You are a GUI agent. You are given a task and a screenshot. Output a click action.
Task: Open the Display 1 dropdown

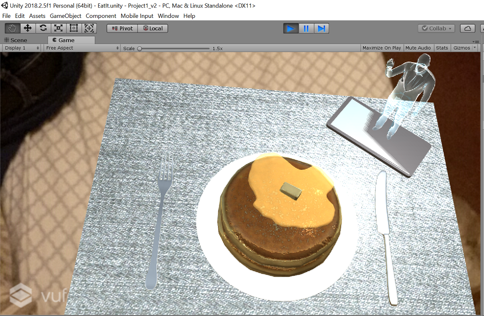coord(21,48)
